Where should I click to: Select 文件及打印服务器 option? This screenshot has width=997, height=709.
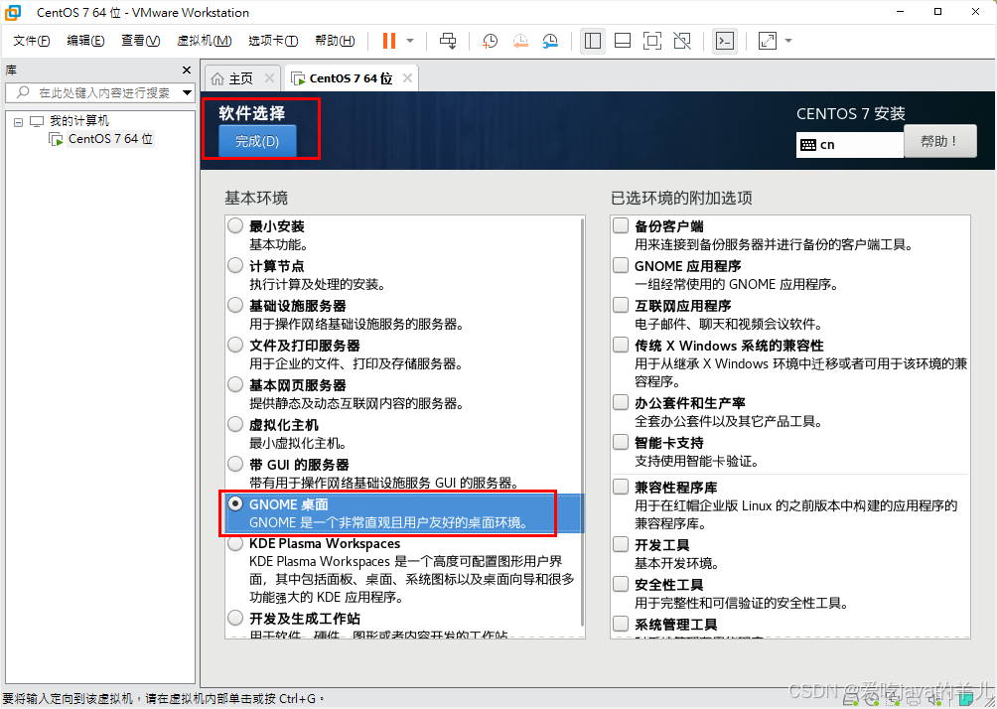point(235,345)
